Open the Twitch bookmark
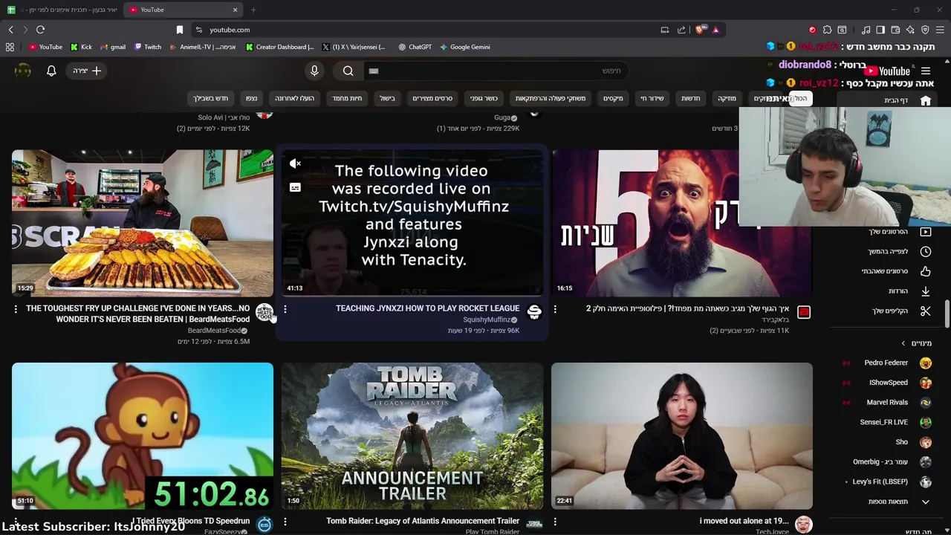 148,47
